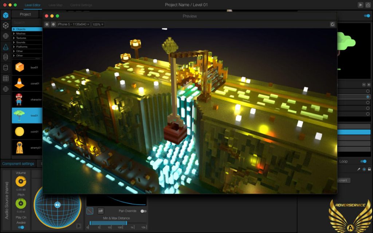Open the Component settings tab
The image size is (373, 233).
pyautogui.click(x=18, y=163)
